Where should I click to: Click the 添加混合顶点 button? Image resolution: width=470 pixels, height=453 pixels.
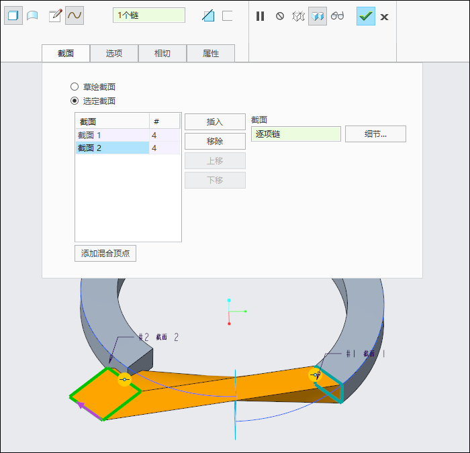(105, 253)
